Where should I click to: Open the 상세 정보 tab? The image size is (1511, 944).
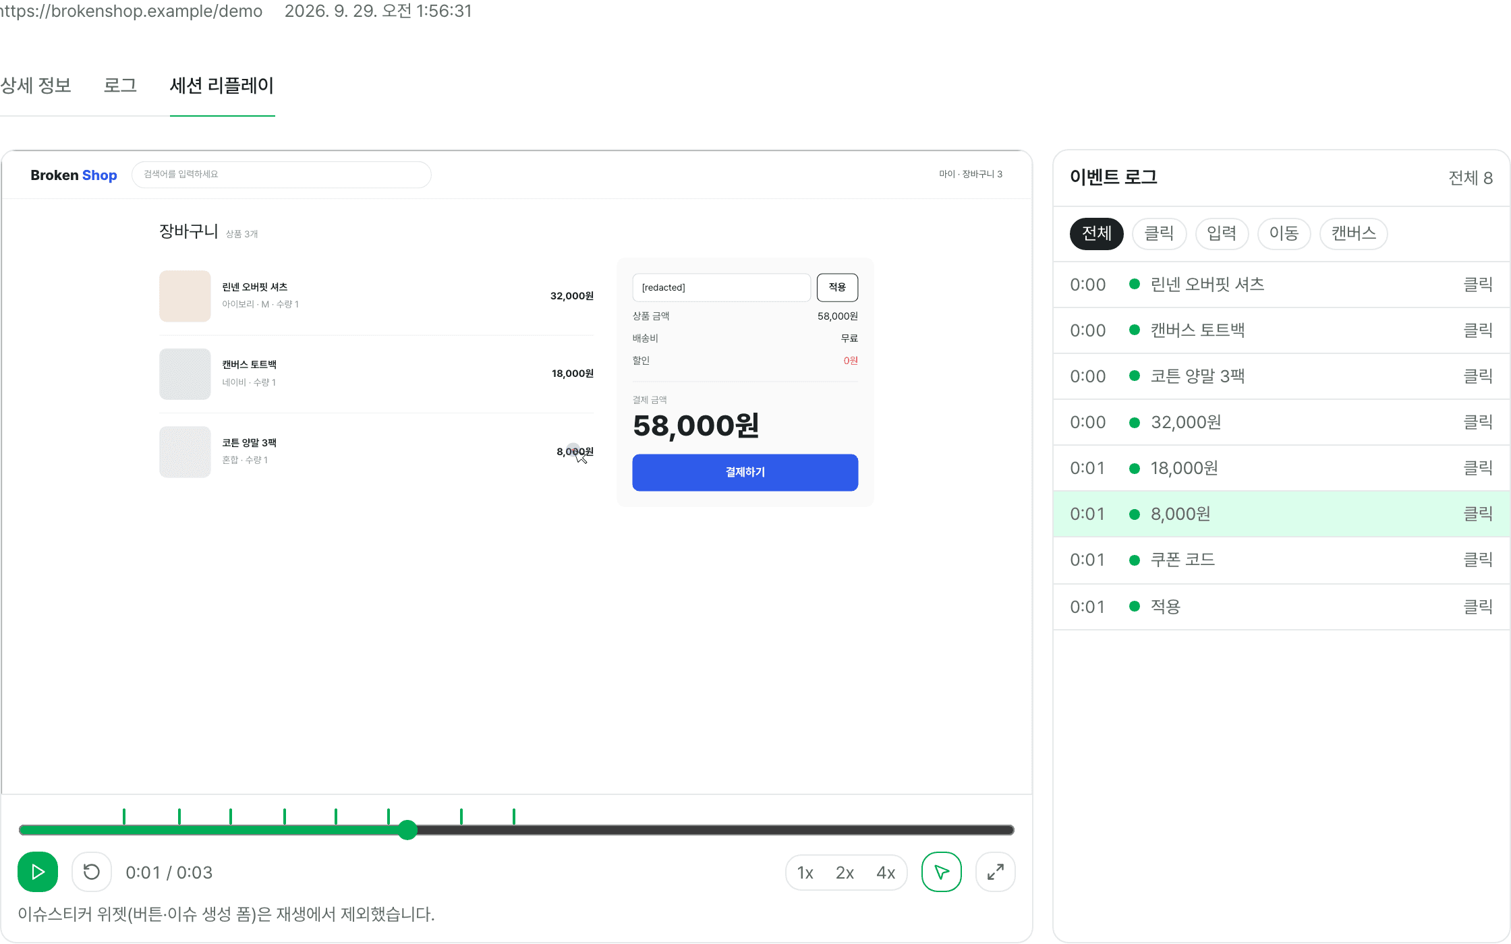point(36,86)
